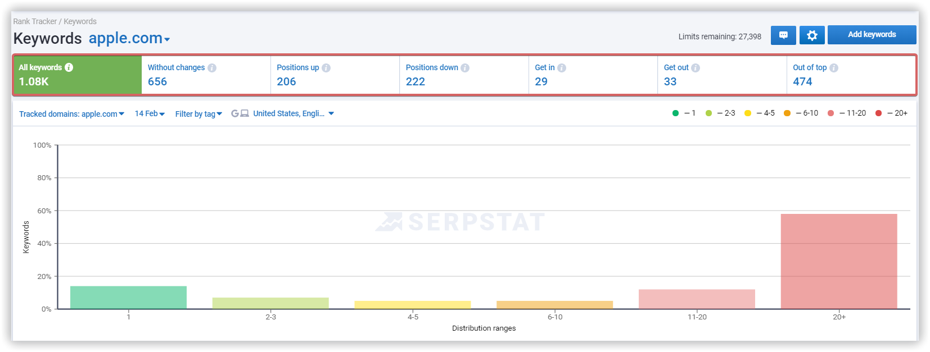930x352 pixels.
Task: Select the All keywords tab
Action: (78, 75)
